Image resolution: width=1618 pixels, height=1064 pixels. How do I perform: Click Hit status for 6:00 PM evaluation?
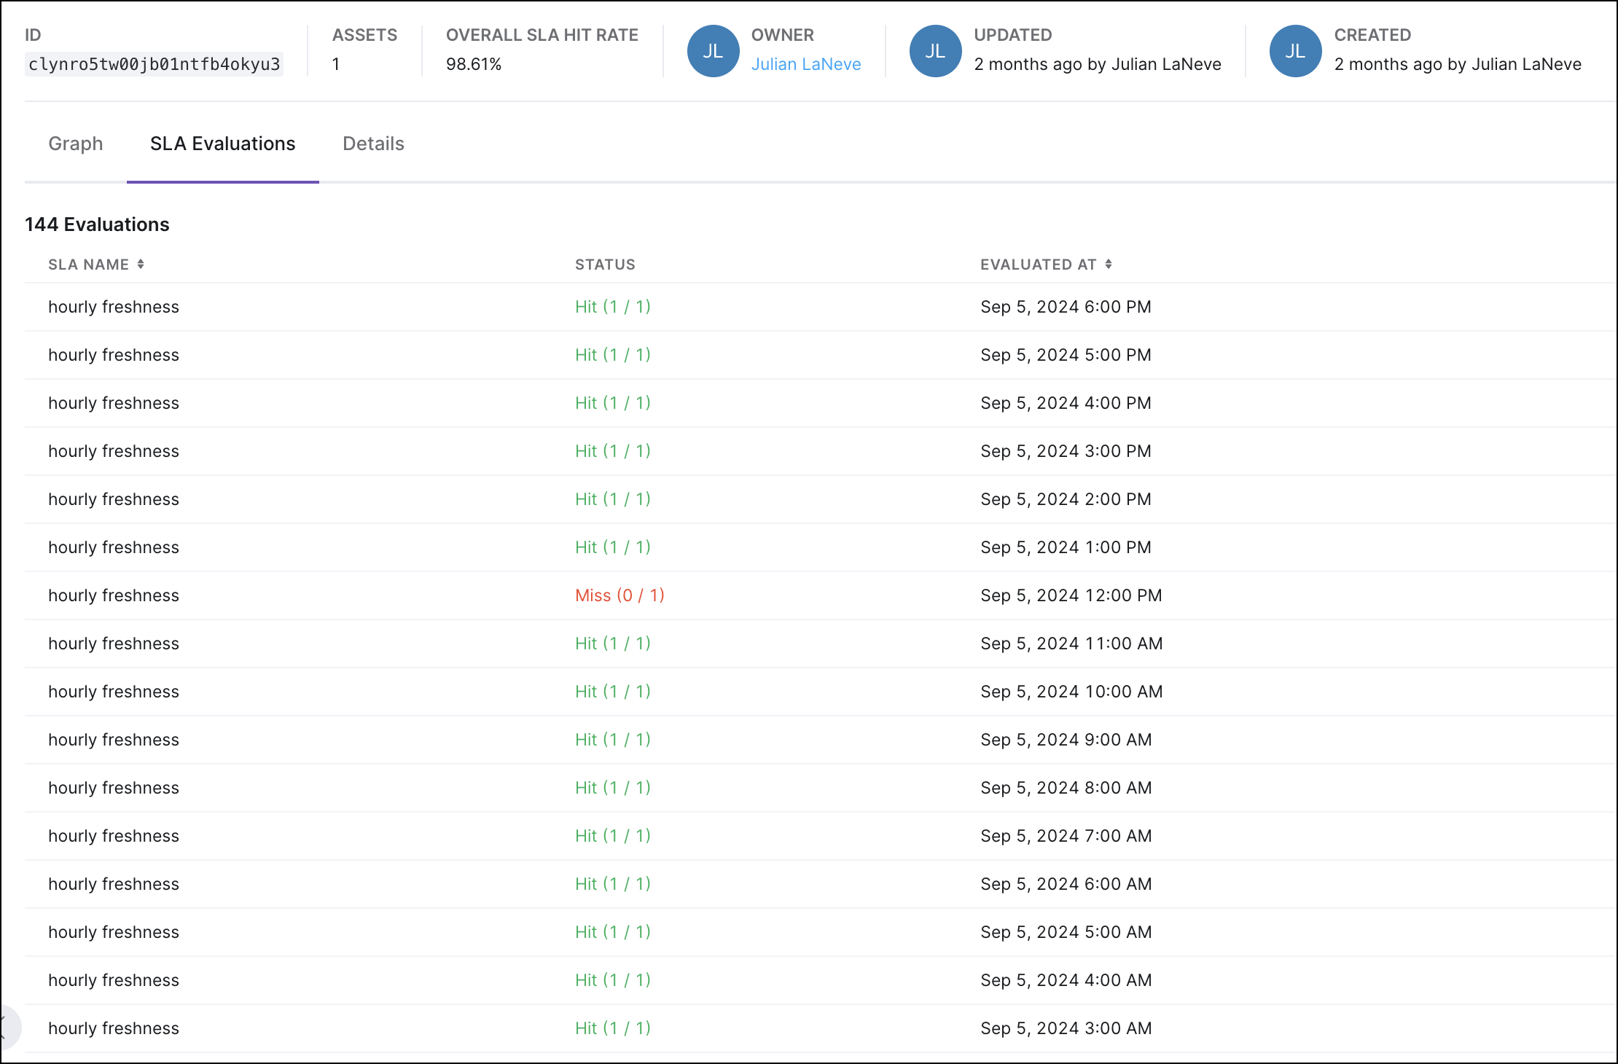pyautogui.click(x=613, y=307)
